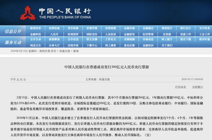The width and height of the screenshot is (212, 140).
Task: Open 工作论文 link
Action: 111,39
